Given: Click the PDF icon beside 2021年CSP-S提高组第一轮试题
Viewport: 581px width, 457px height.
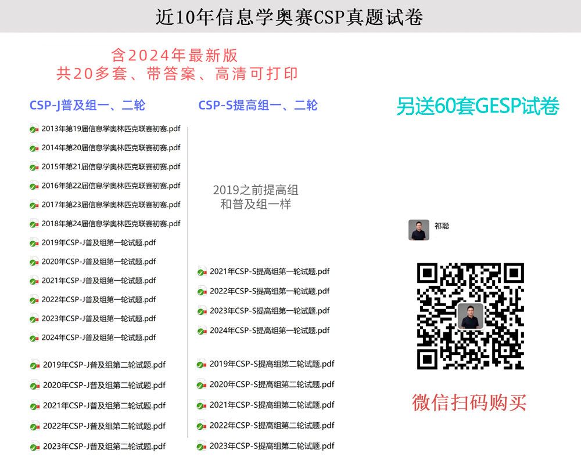Looking at the screenshot, I should point(202,271).
